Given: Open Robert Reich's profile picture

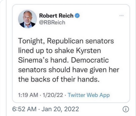Looking at the screenshot, I should tap(28, 19).
